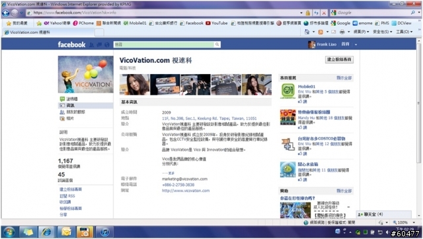423x239 pixels.
Task: Open the Tools (工具) menu
Action: (x=404, y=32)
